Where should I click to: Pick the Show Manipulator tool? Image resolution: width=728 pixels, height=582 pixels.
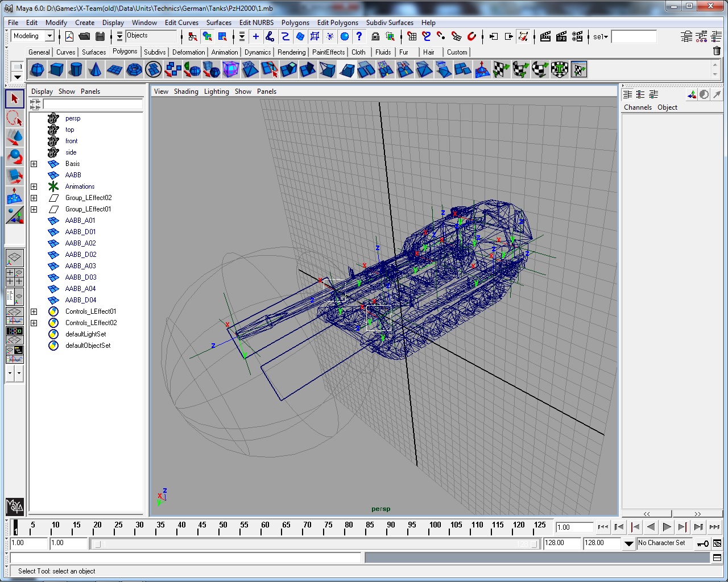tap(15, 215)
